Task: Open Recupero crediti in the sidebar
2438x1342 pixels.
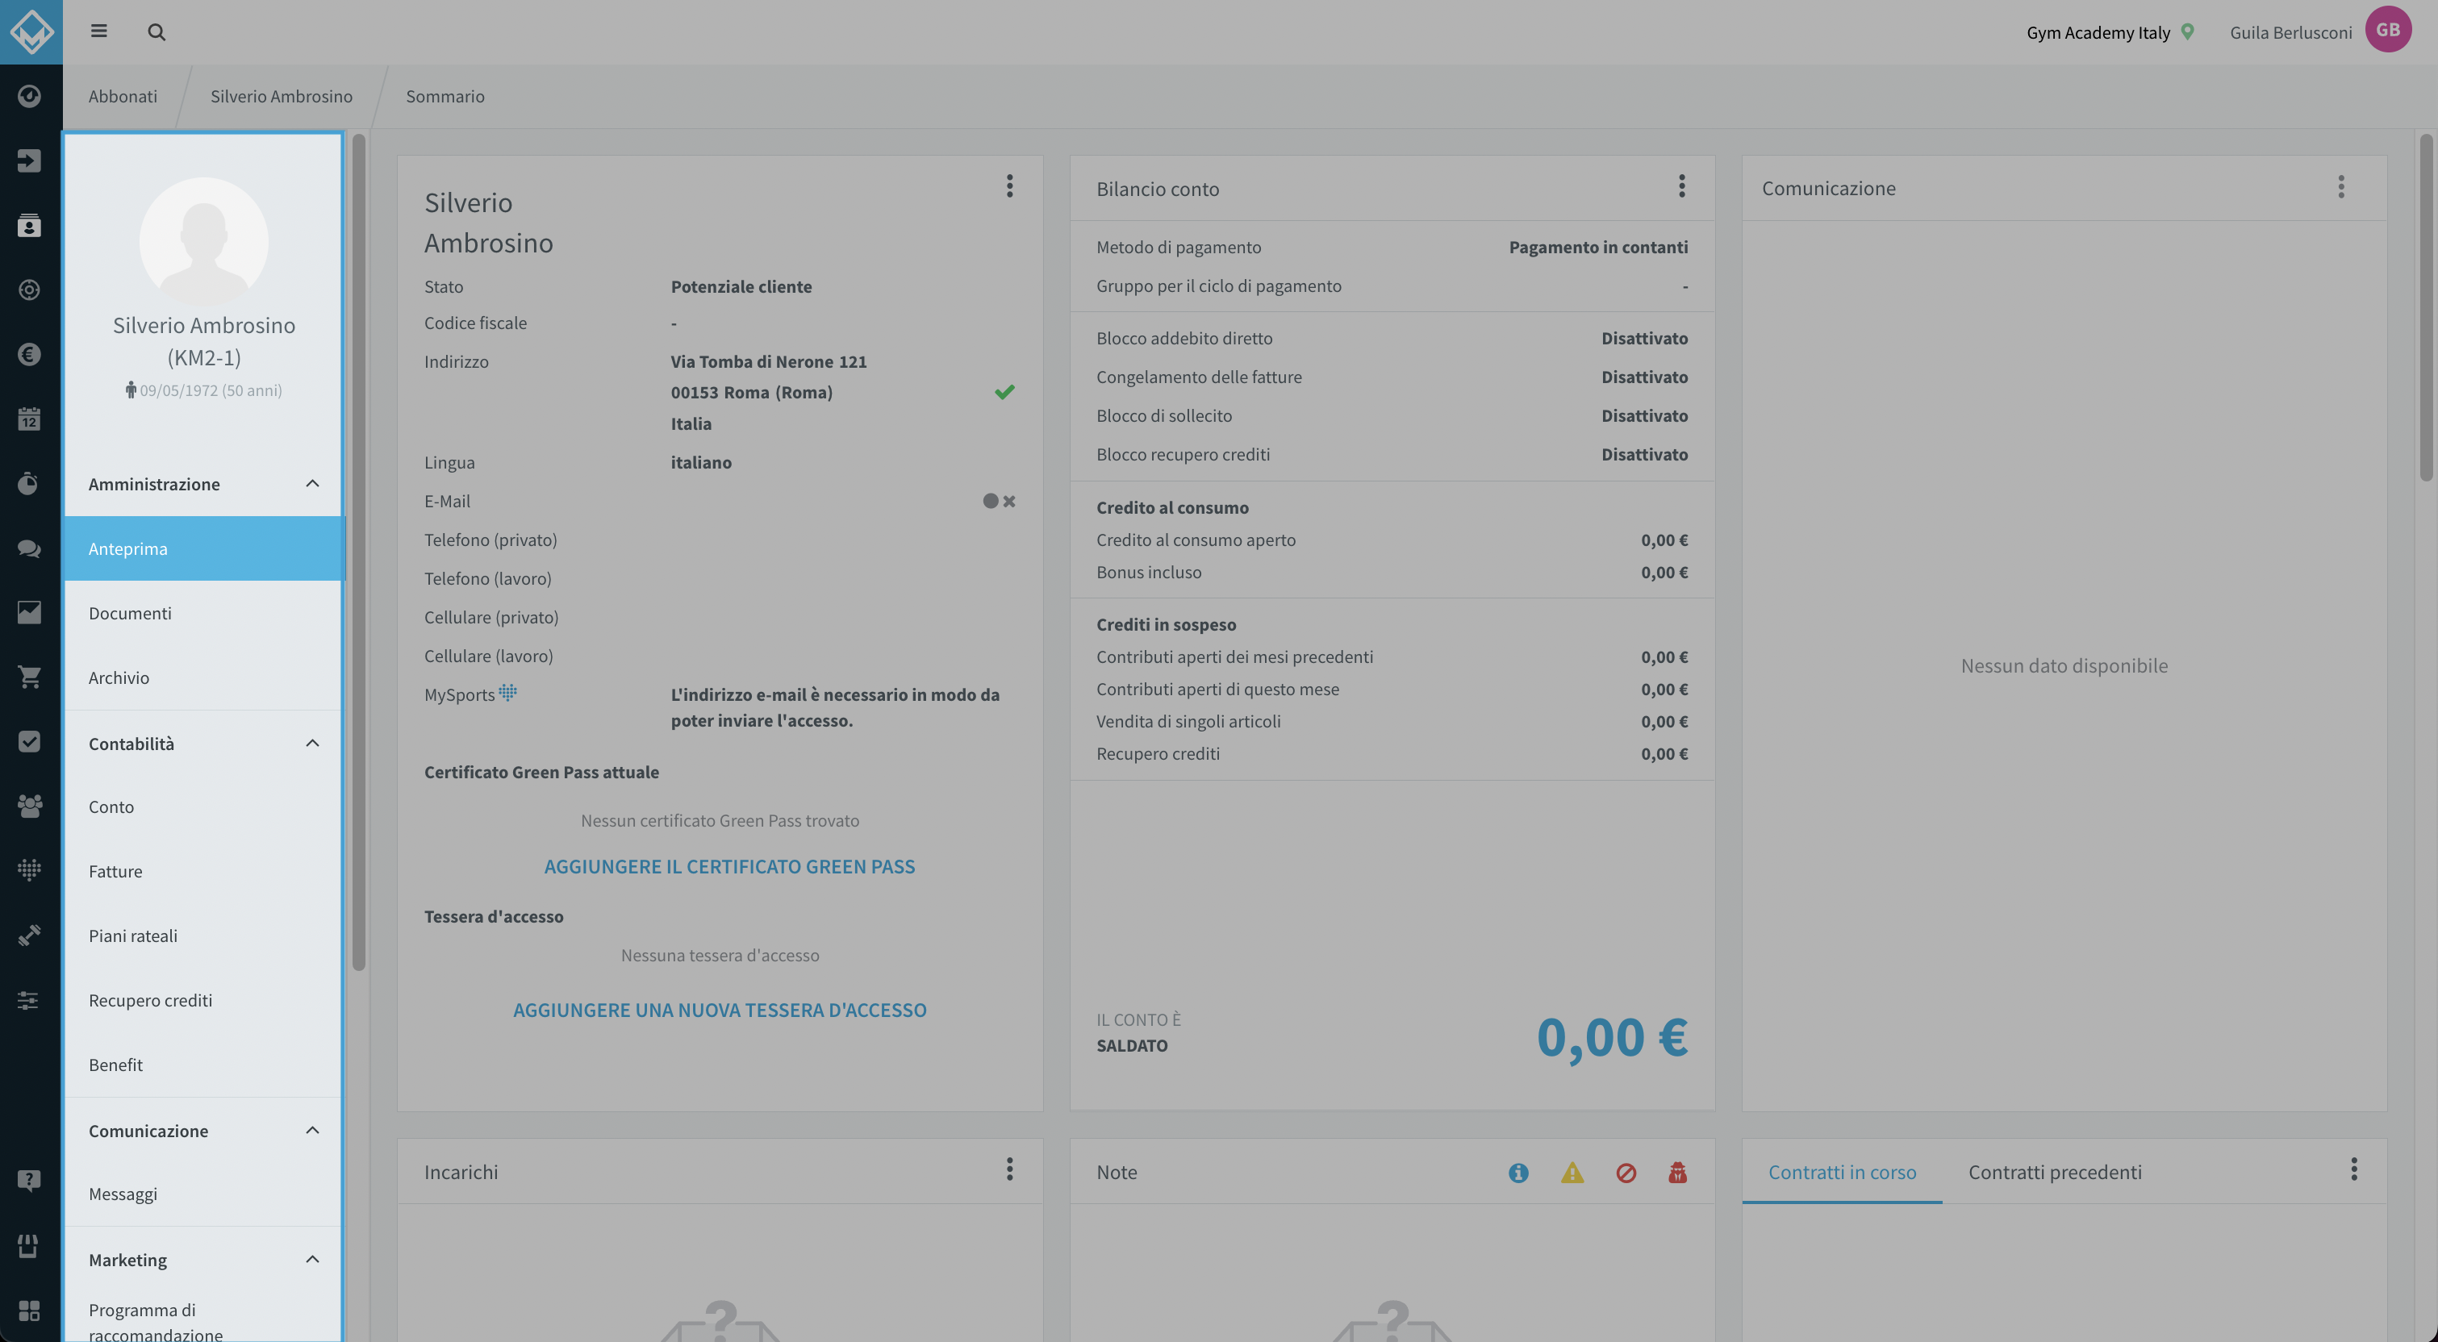Action: pyautogui.click(x=203, y=999)
